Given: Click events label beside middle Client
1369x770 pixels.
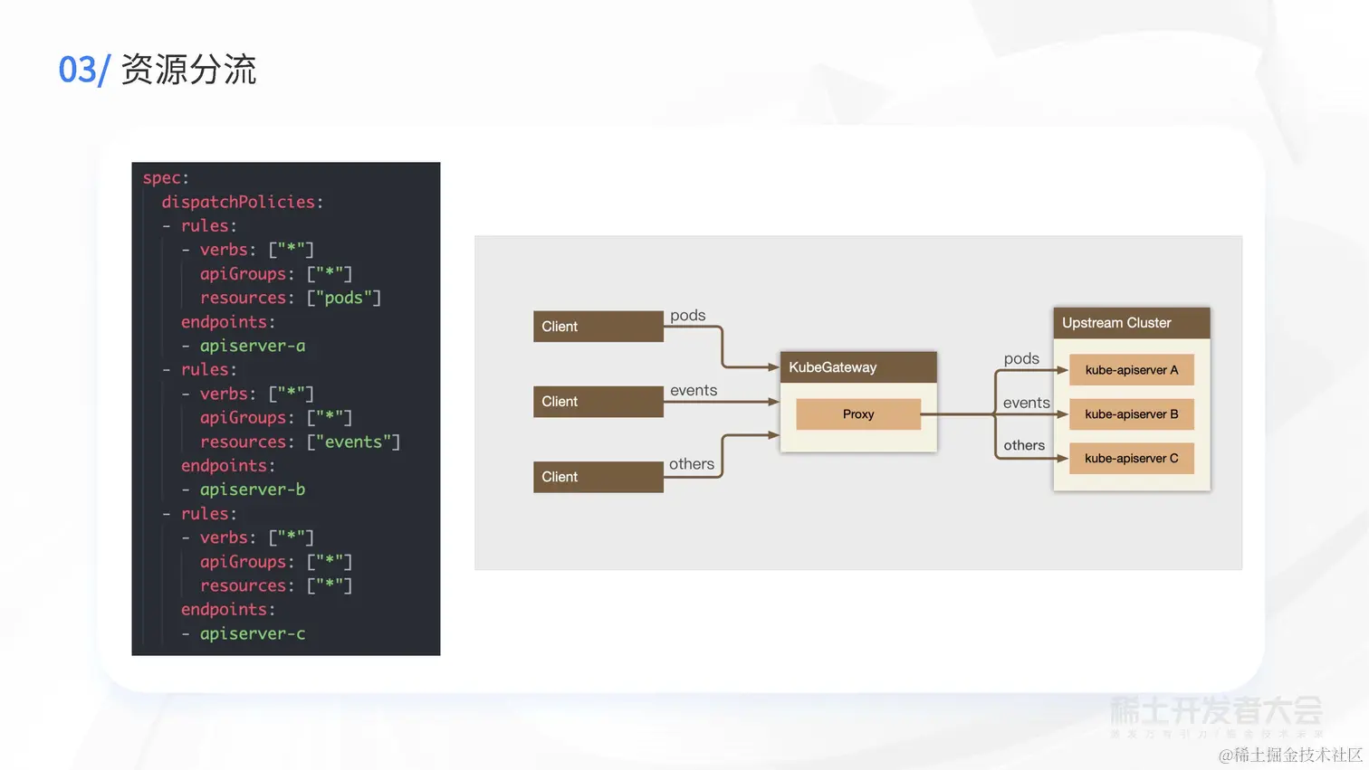Looking at the screenshot, I should pos(694,390).
